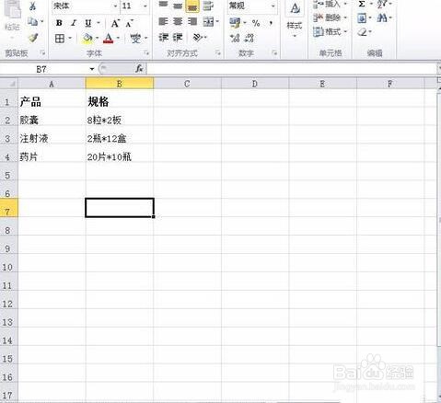Select column C header
441x403 pixels.
tap(187, 84)
